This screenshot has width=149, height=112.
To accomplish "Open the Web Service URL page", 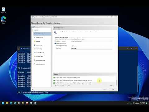I will [39, 38].
